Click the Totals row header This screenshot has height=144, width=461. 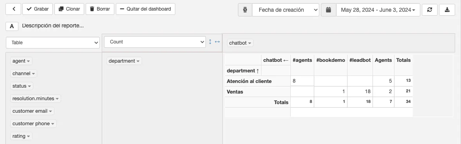tap(258, 102)
